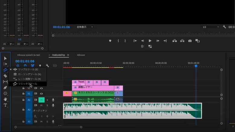Export a frame with camera icon

point(190,41)
